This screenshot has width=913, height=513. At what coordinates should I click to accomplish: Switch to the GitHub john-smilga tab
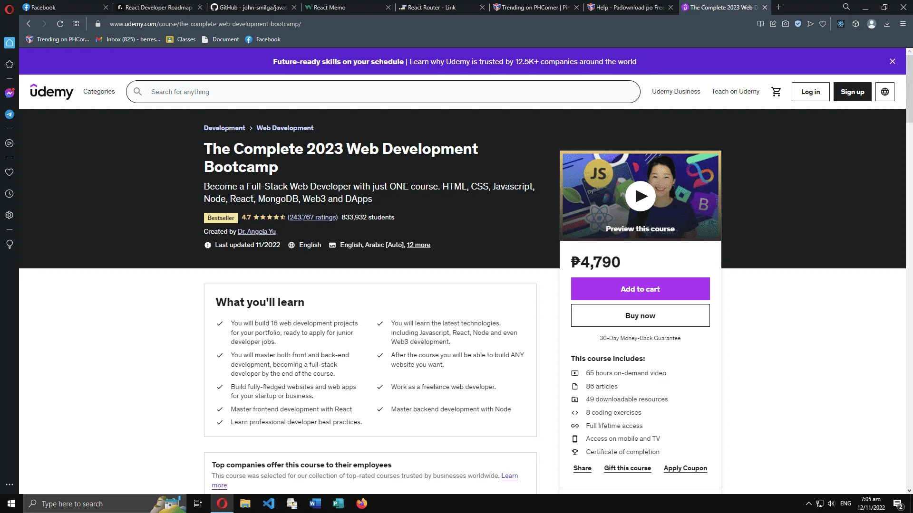click(253, 7)
